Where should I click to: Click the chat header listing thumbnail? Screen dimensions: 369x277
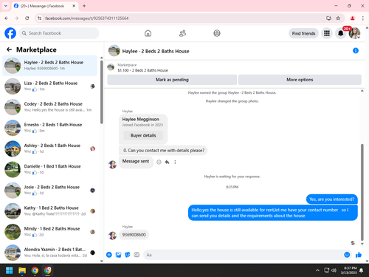tap(114, 51)
